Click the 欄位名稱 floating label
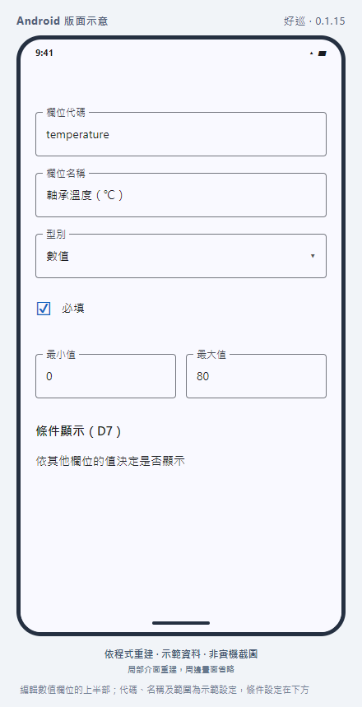 [x=65, y=174]
